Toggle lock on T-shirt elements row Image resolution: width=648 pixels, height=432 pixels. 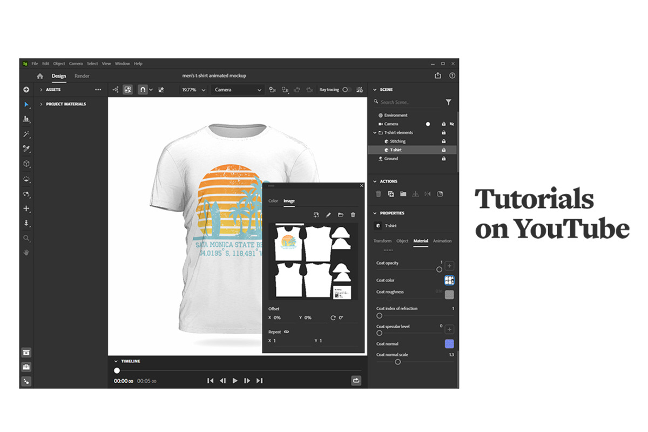[444, 132]
